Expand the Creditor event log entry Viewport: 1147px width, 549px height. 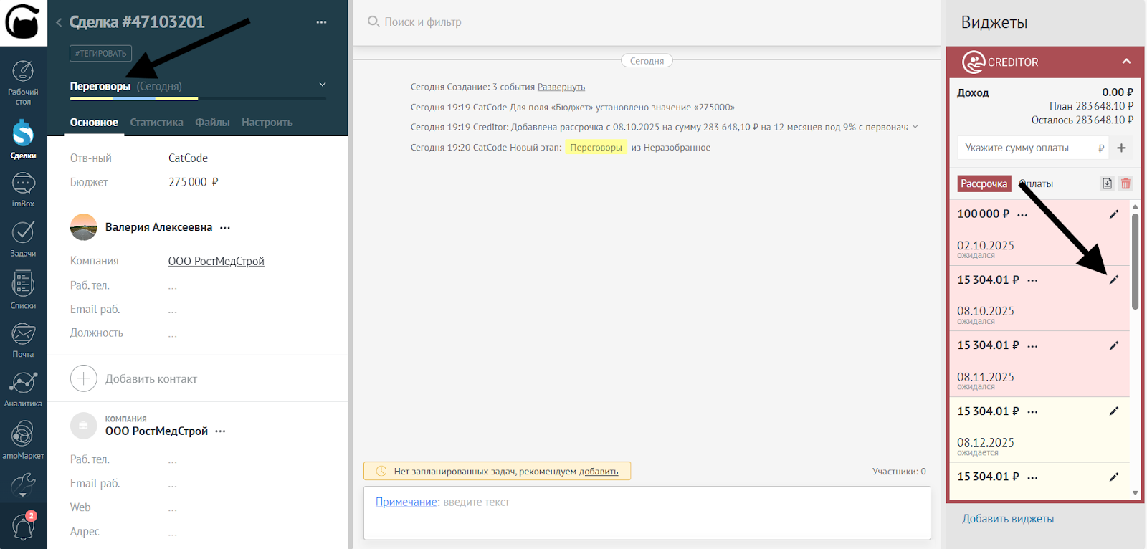point(915,127)
